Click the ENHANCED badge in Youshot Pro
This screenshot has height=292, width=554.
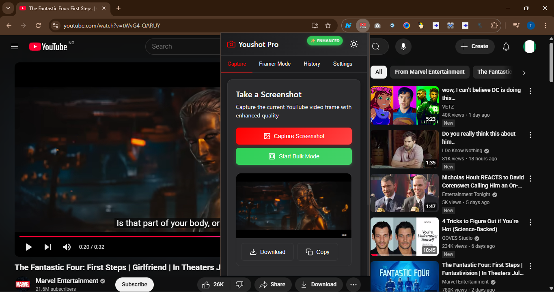(325, 40)
